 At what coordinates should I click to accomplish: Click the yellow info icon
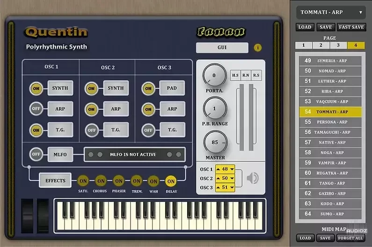[258, 48]
